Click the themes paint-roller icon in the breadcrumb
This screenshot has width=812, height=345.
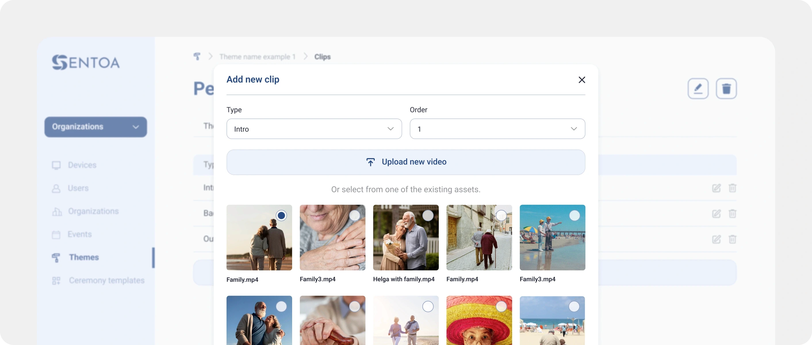pyautogui.click(x=197, y=56)
